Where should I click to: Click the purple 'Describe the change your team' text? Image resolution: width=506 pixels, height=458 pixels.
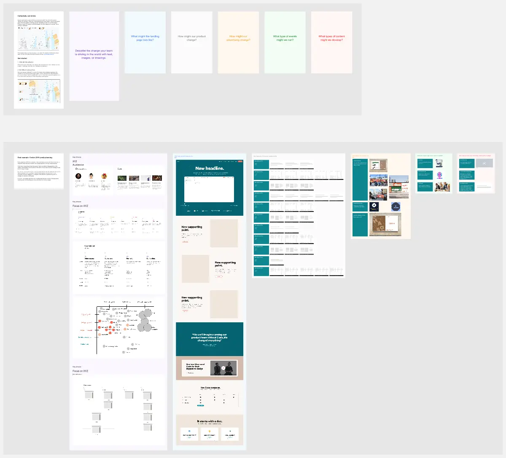click(x=94, y=54)
